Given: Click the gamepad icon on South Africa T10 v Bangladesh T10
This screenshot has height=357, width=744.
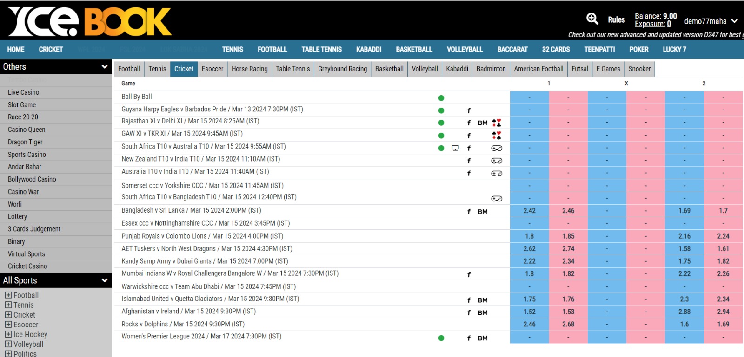Looking at the screenshot, I should pyautogui.click(x=497, y=199).
